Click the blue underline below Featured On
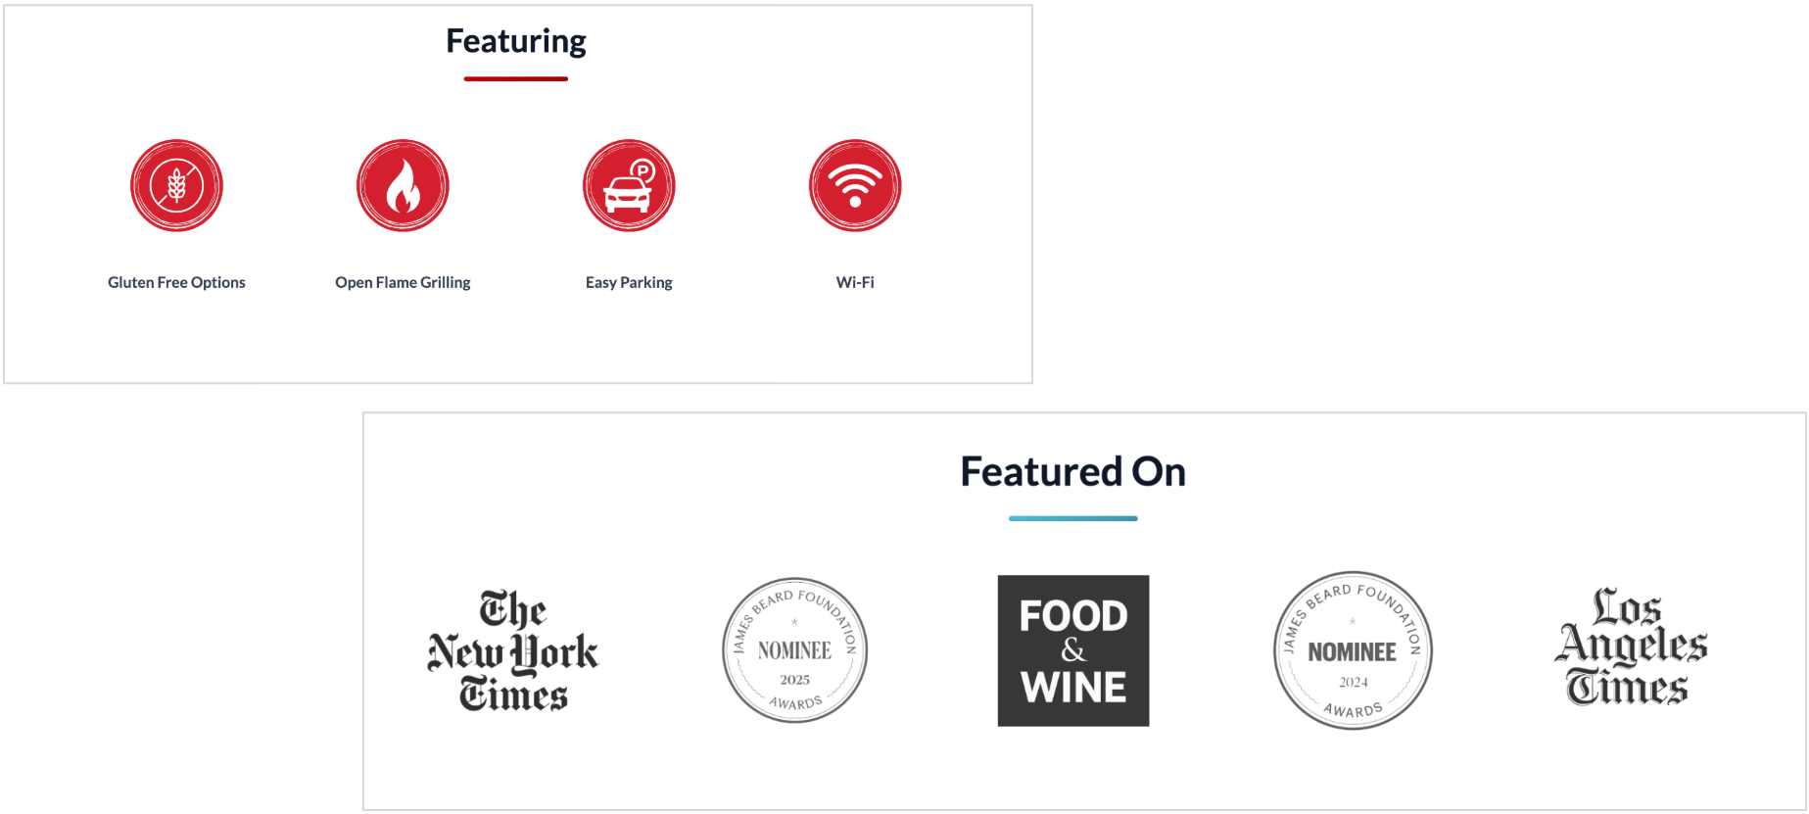Viewport: 1809px width, 814px height. pos(1072,518)
